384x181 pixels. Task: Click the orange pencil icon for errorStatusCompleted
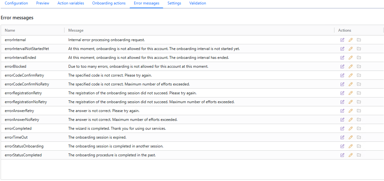click(x=351, y=155)
